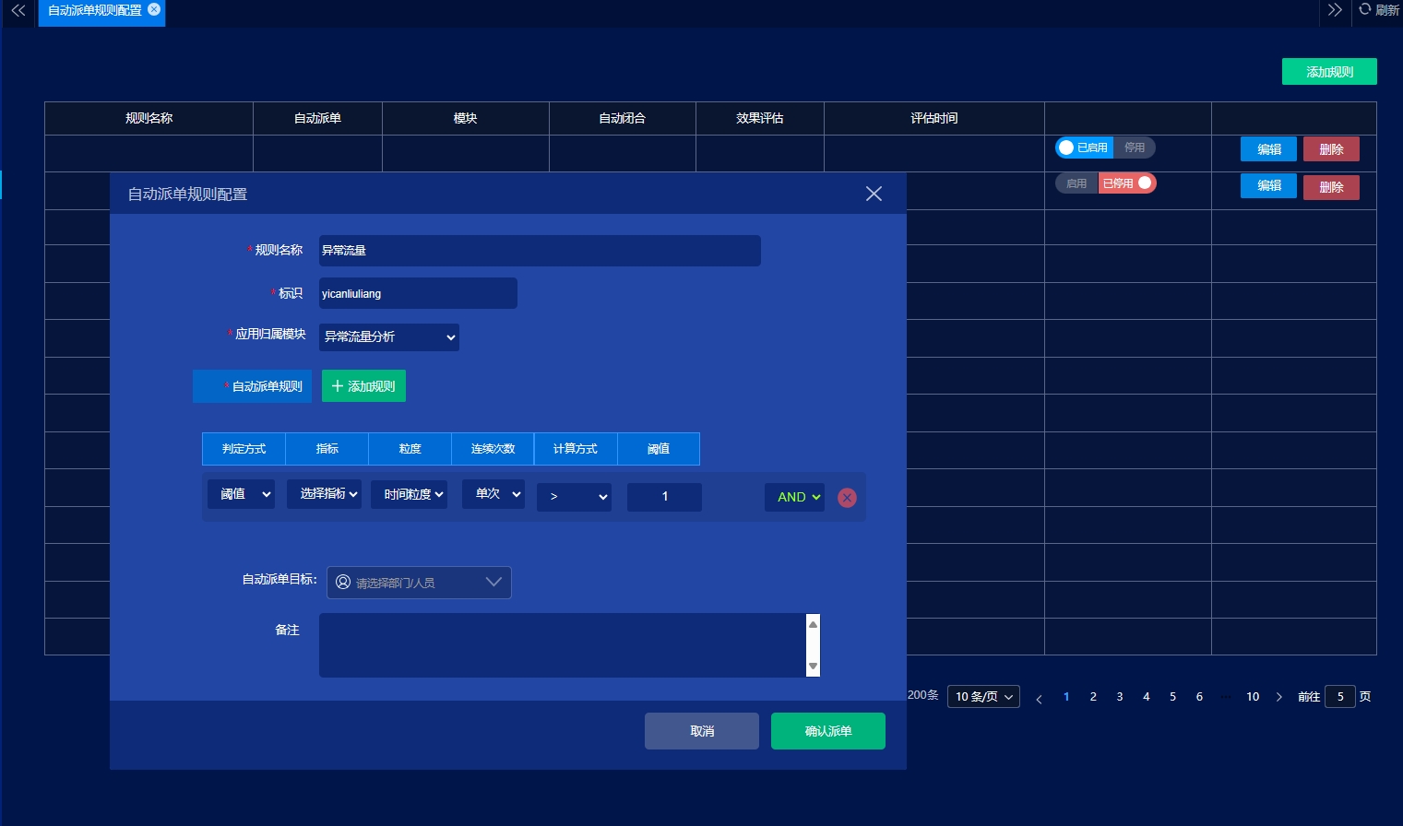Click the 取消 button
Image resolution: width=1403 pixels, height=826 pixels.
(701, 731)
